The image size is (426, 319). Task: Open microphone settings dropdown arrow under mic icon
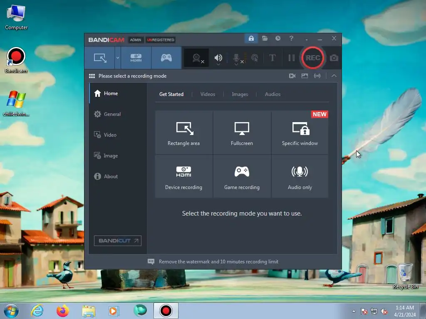point(236,64)
